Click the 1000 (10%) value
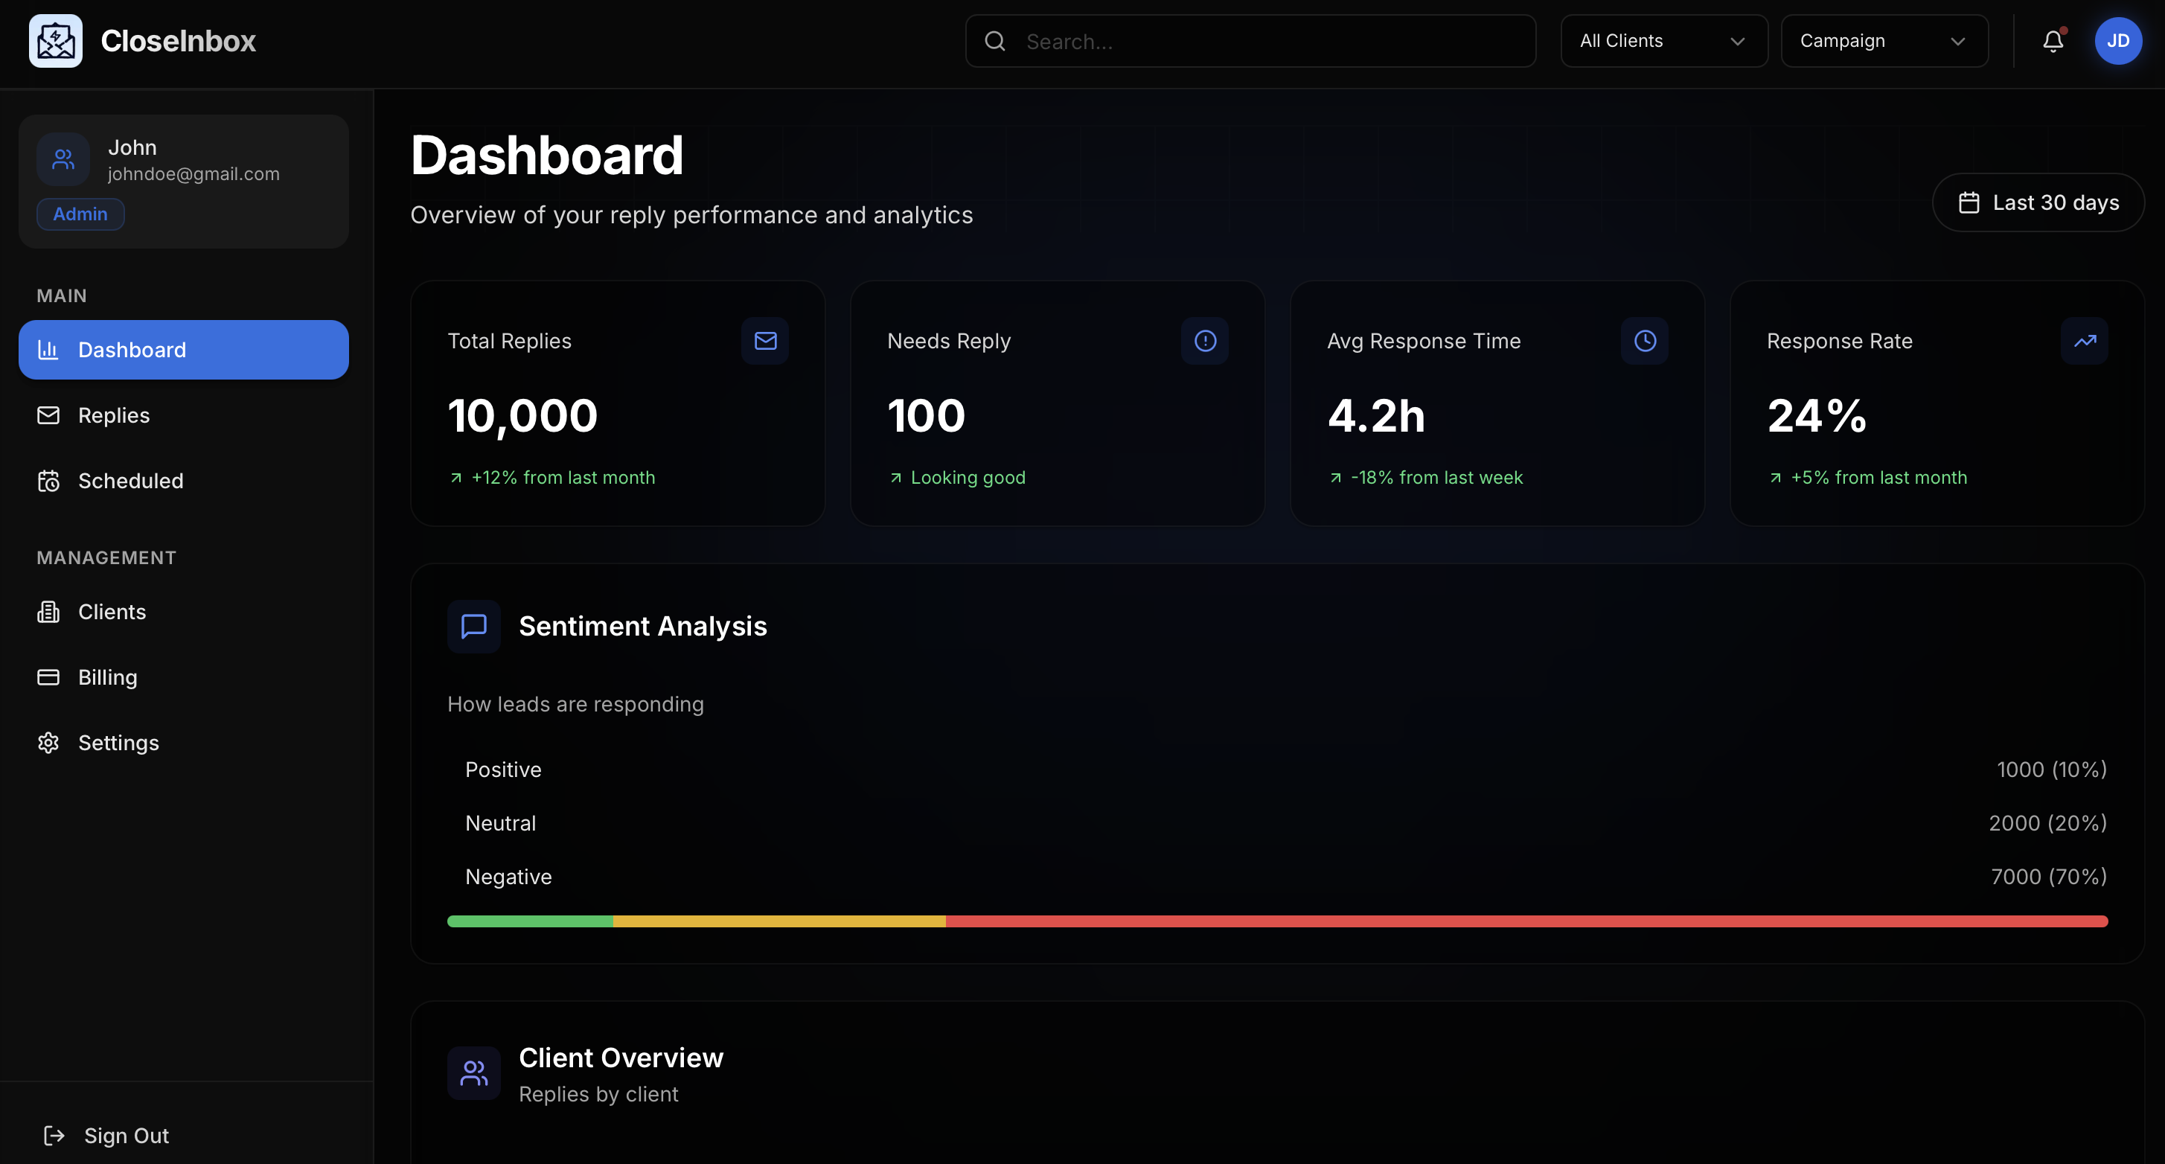The width and height of the screenshot is (2165, 1164). (2052, 770)
